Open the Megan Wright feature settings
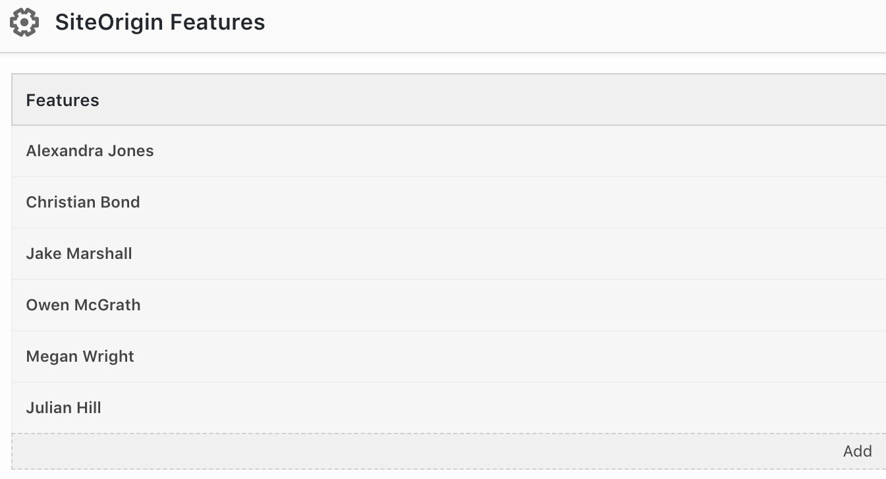The height and width of the screenshot is (479, 886). click(80, 356)
